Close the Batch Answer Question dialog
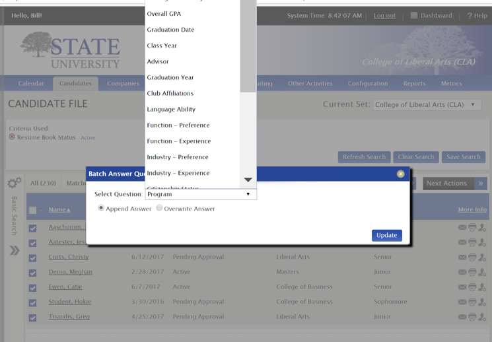The height and width of the screenshot is (342, 492). coord(400,174)
